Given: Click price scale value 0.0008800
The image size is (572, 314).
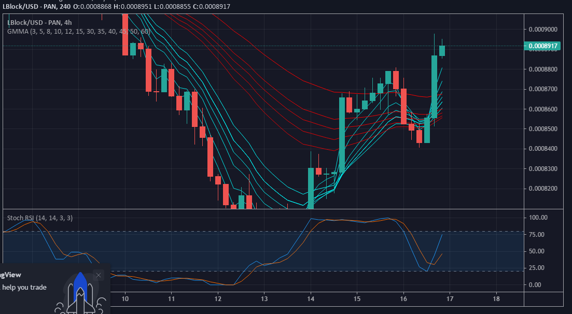Looking at the screenshot, I should pyautogui.click(x=543, y=69).
